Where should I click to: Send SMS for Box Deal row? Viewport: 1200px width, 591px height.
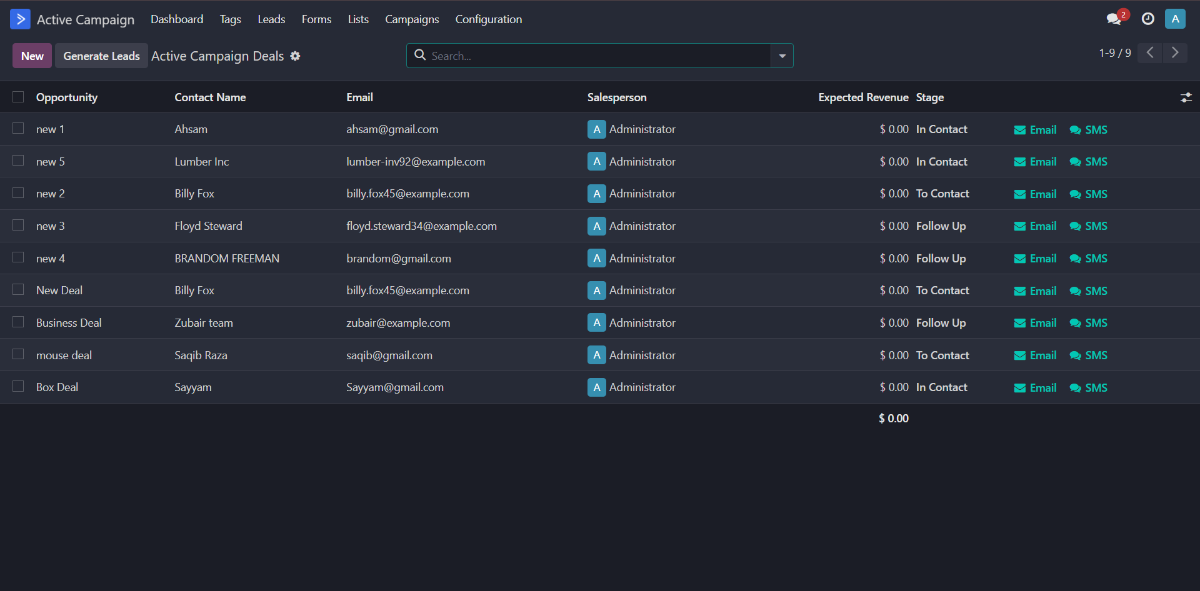point(1088,388)
